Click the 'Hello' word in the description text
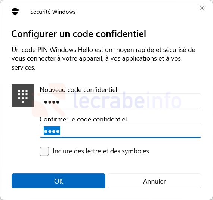 pyautogui.click(x=86, y=50)
